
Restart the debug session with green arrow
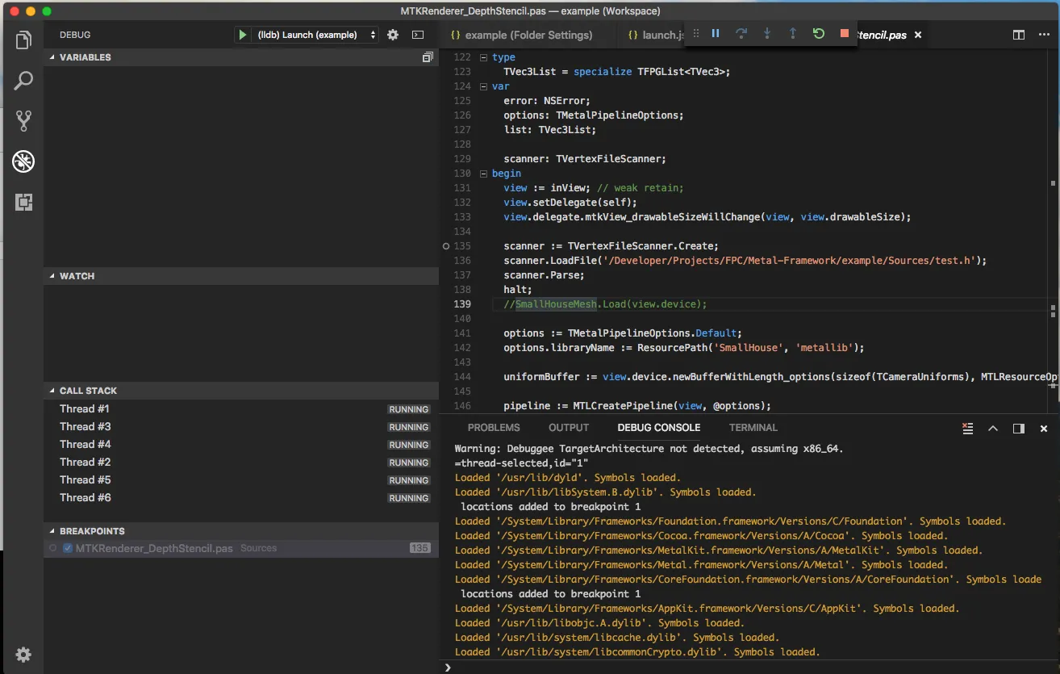pyautogui.click(x=818, y=34)
